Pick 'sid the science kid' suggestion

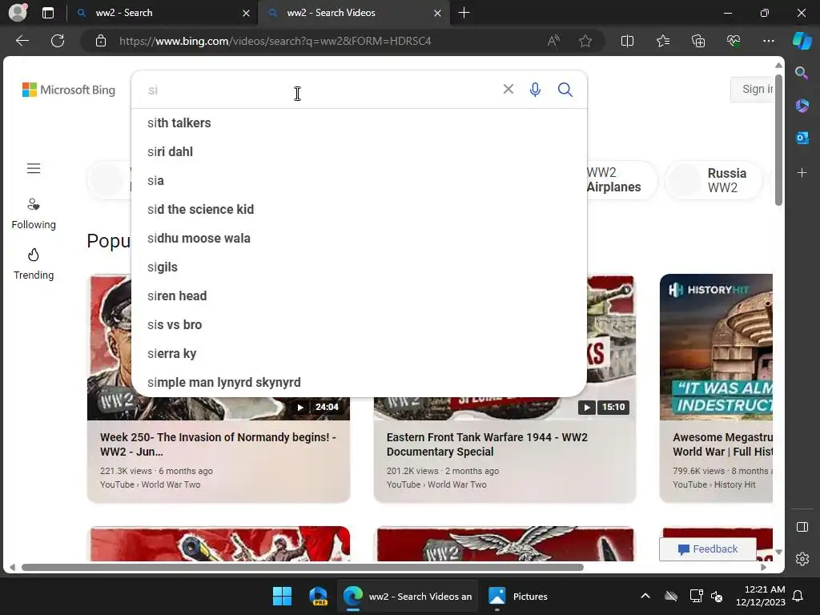pyautogui.click(x=359, y=209)
